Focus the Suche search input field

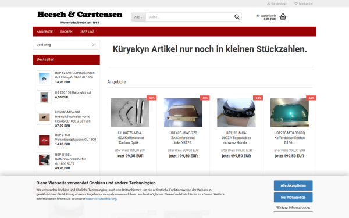tap(189, 17)
